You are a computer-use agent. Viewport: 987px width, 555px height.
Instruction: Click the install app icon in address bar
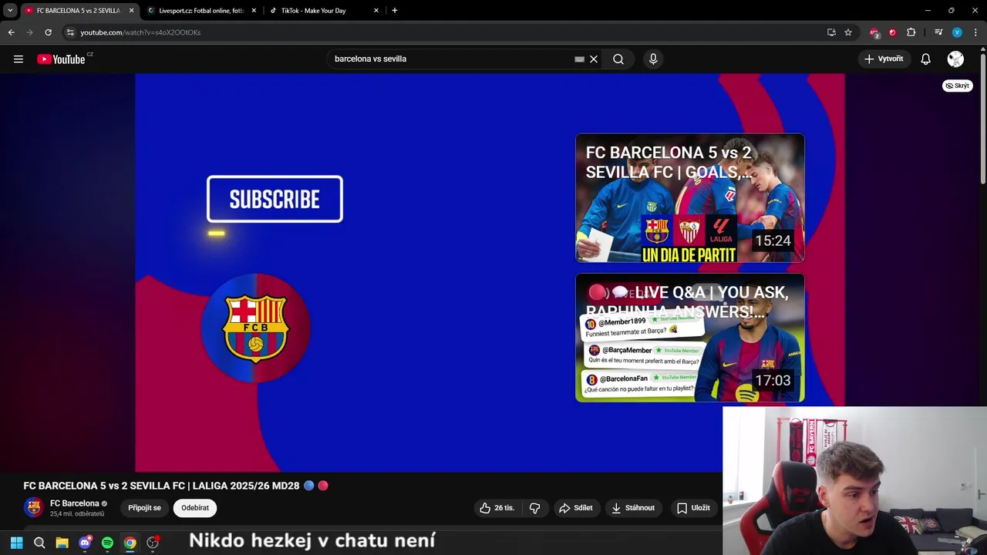831,32
